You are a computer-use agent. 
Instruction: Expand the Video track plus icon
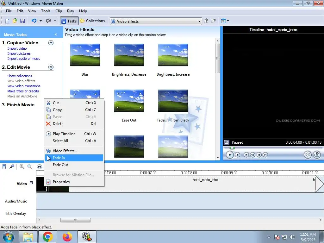coord(31,183)
